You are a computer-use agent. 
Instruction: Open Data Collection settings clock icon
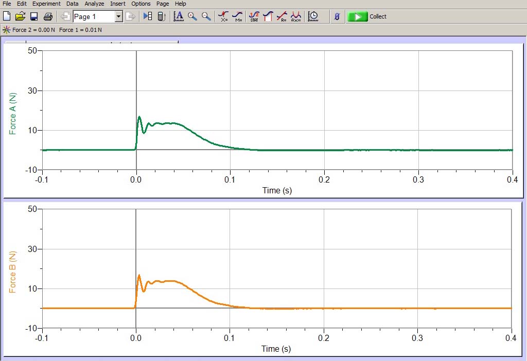313,16
